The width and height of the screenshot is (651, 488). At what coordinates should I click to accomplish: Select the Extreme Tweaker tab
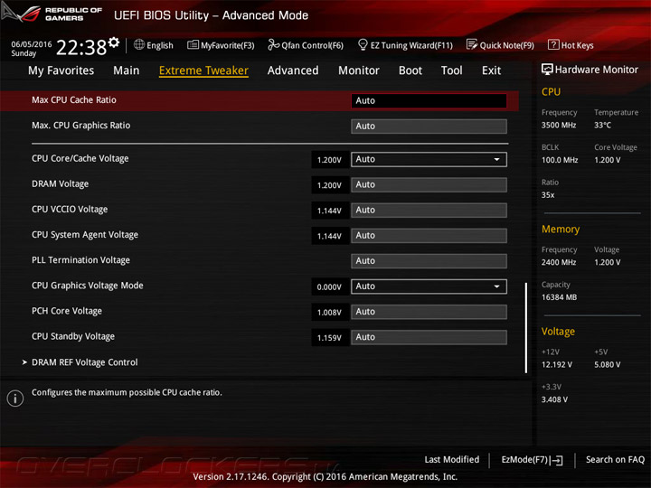pos(203,70)
